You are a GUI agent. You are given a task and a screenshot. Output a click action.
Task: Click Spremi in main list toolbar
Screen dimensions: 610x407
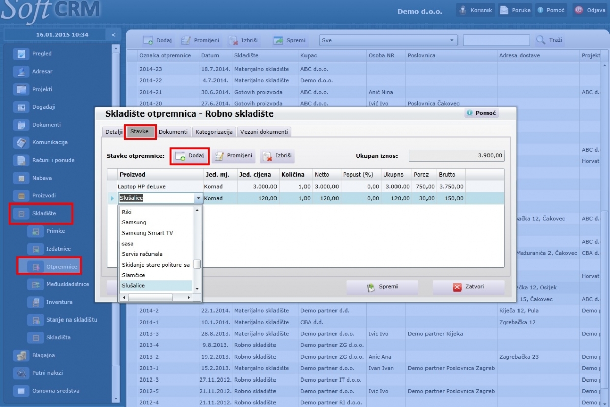click(x=289, y=40)
